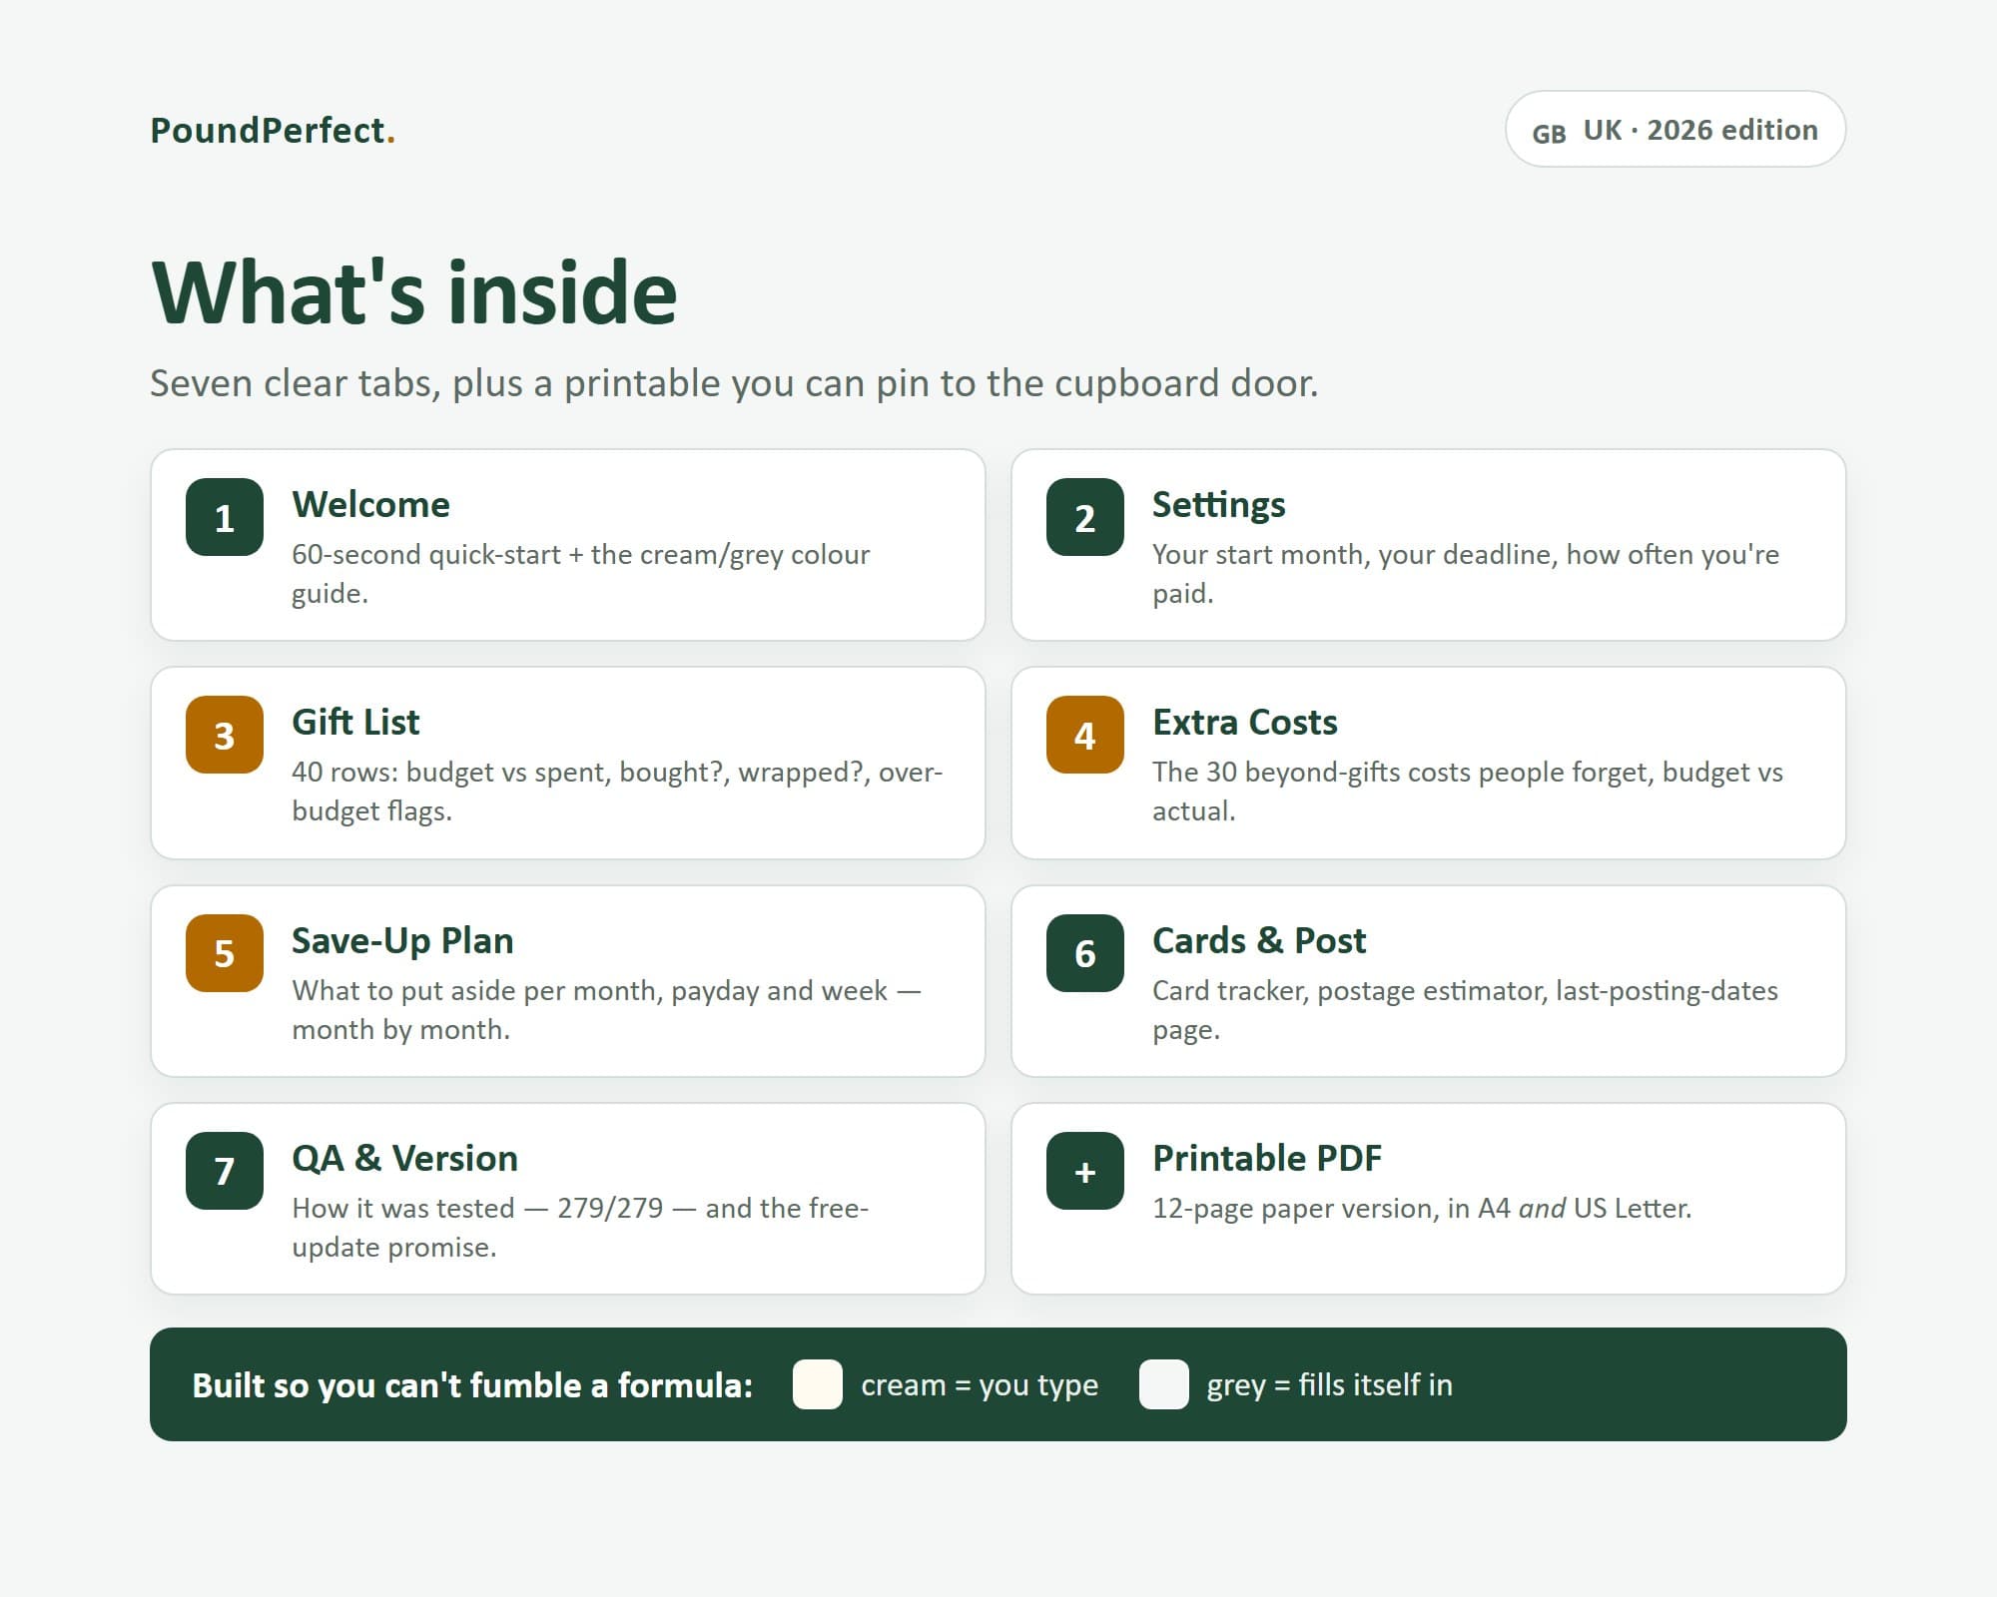The width and height of the screenshot is (1997, 1597).
Task: Click the orange number 5 badge
Action: [225, 953]
